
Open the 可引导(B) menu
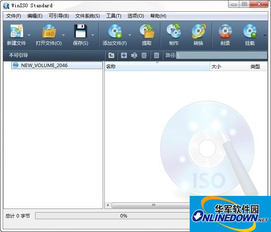[59, 16]
